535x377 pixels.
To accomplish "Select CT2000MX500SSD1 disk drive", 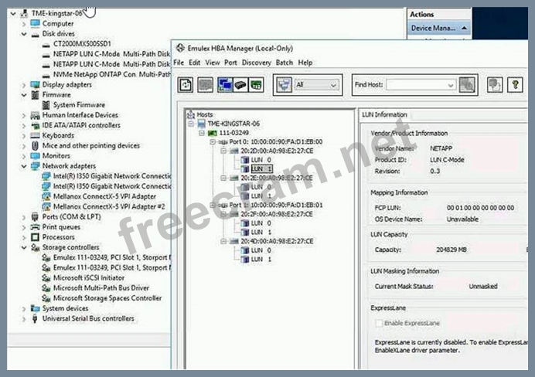I will pos(82,43).
